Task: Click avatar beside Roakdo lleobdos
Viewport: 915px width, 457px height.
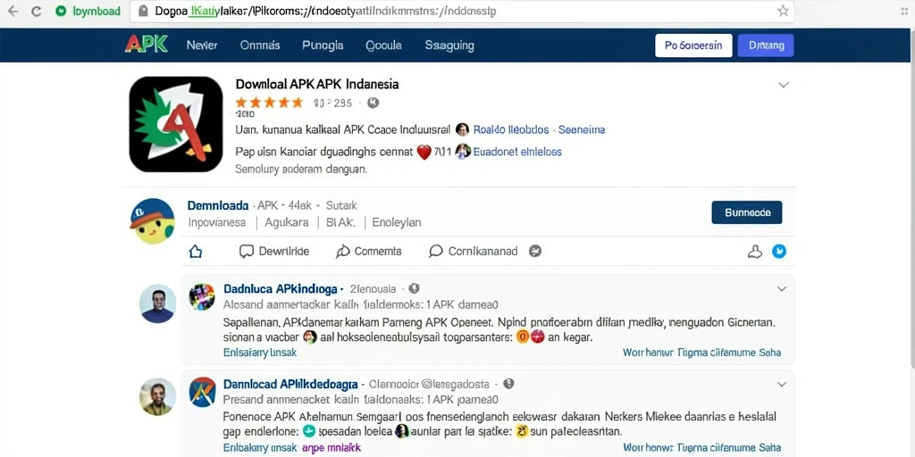Action: click(x=462, y=129)
